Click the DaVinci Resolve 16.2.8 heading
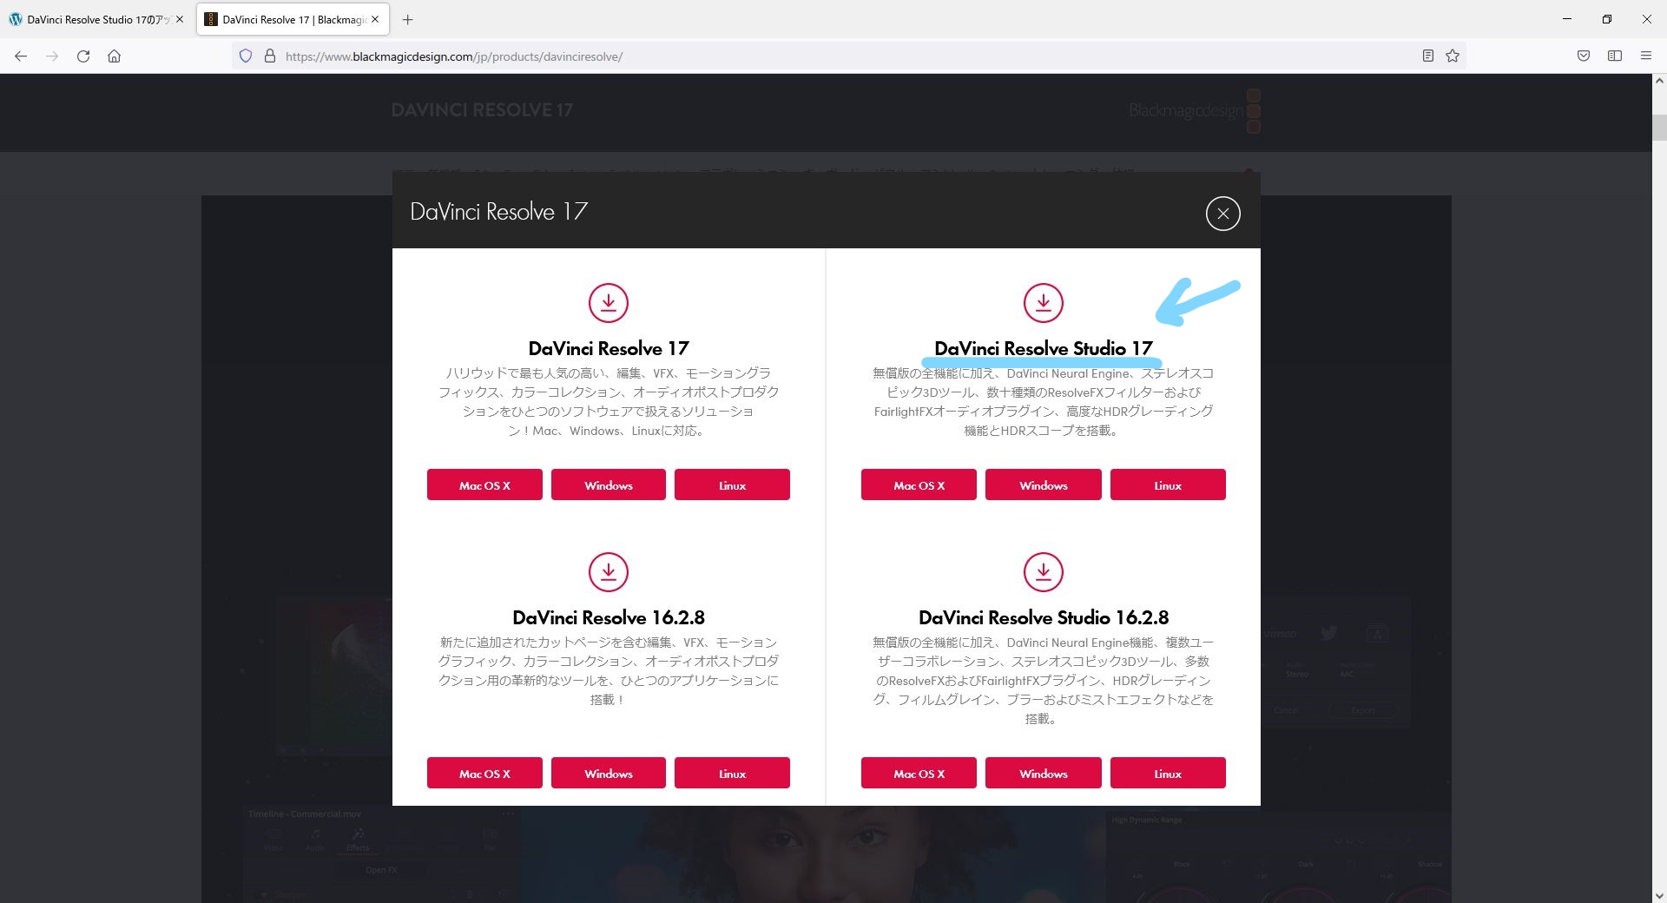This screenshot has width=1667, height=903. coord(609,617)
